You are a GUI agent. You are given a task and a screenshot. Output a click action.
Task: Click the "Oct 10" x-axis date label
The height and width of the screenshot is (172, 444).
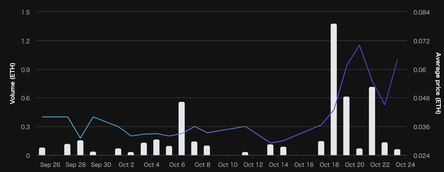pyautogui.click(x=228, y=165)
